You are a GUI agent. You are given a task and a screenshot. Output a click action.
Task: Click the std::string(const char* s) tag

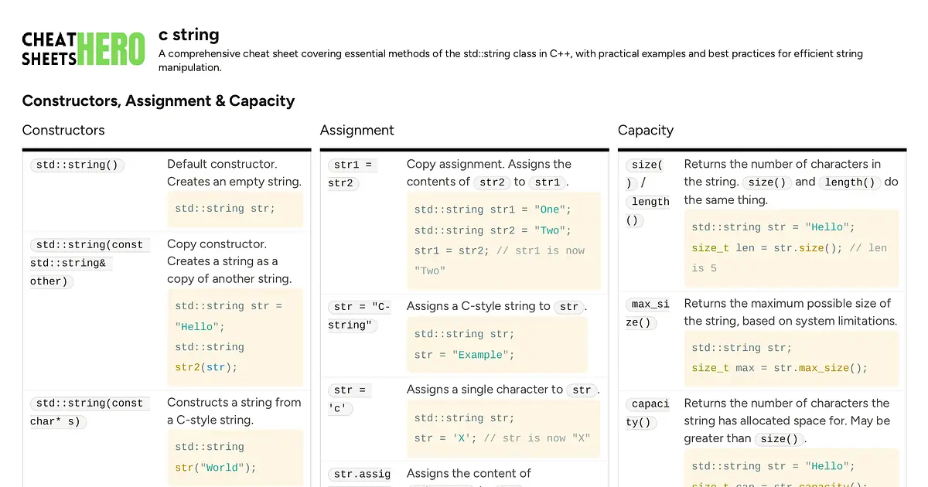[86, 412]
